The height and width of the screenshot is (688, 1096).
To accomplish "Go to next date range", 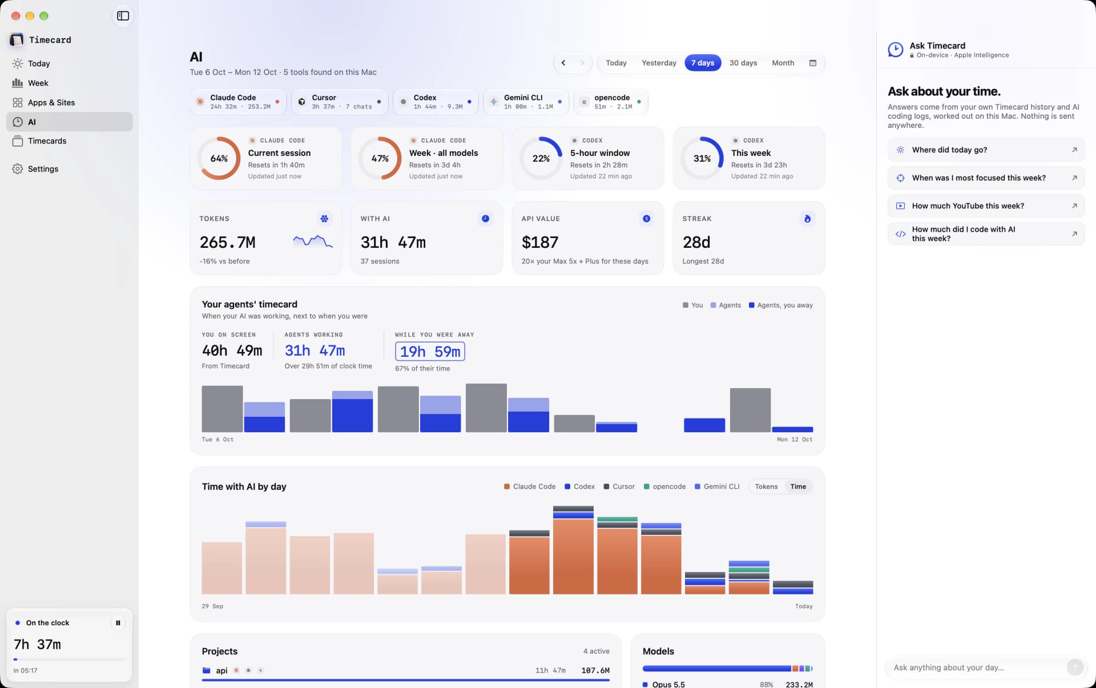I will click(582, 63).
